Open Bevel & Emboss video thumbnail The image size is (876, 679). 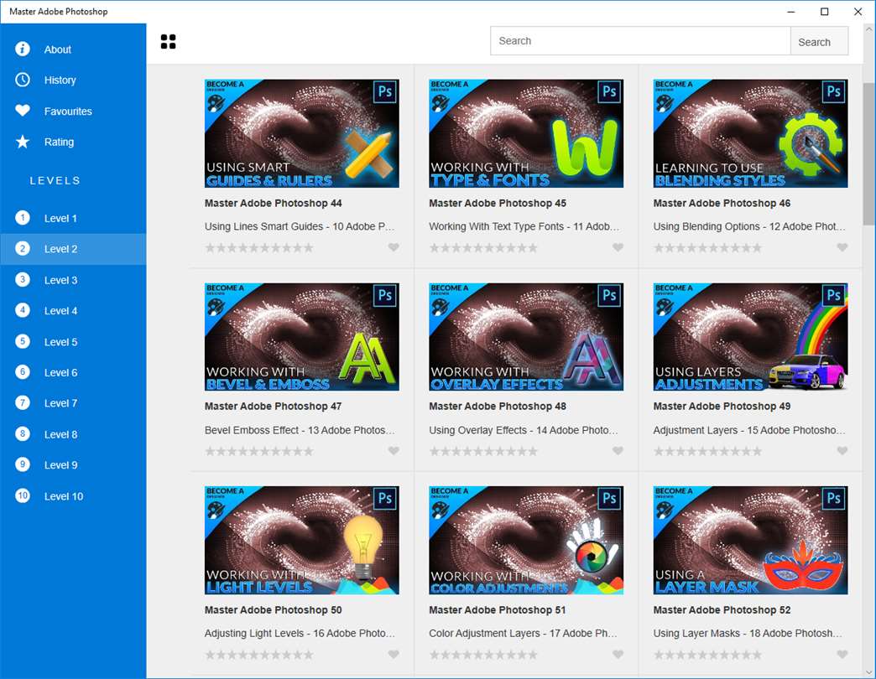tap(302, 336)
